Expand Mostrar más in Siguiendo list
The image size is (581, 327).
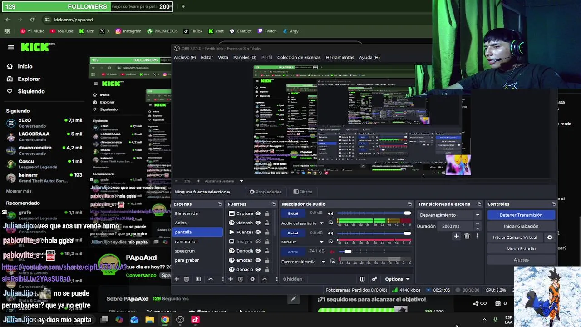pos(19,191)
